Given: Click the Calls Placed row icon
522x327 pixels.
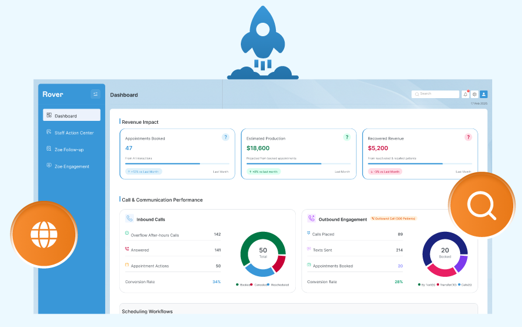Looking at the screenshot, I should coord(309,233).
